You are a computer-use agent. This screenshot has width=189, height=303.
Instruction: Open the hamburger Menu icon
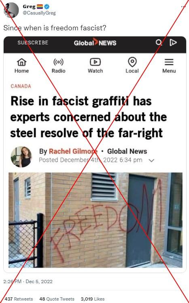coord(169,62)
